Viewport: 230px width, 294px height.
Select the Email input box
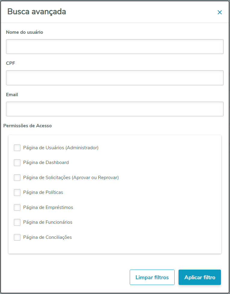[x=115, y=109]
